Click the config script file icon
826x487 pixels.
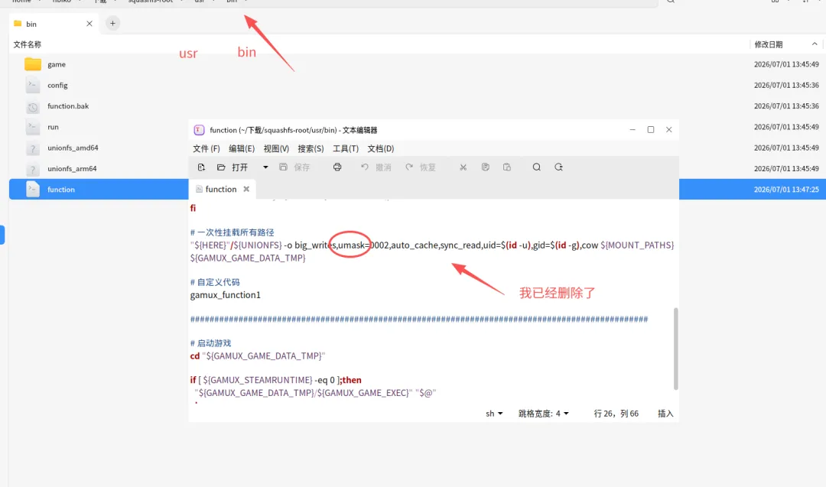33,85
